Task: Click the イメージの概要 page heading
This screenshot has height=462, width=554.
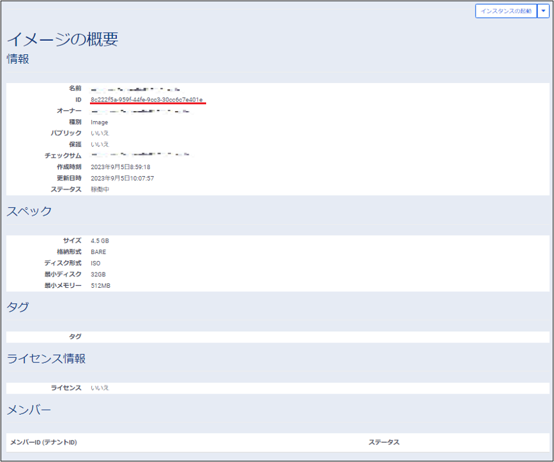Action: point(63,39)
